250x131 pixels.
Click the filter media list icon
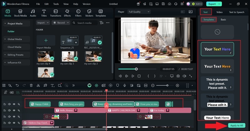[101, 23]
